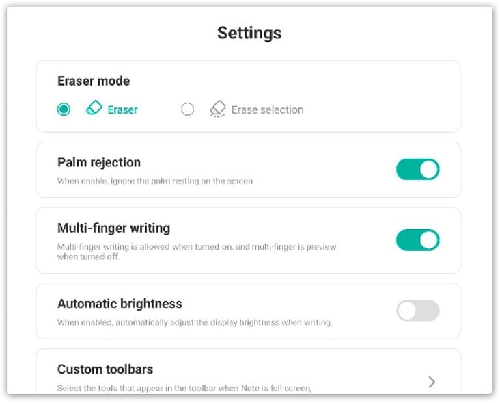Click the palm resting description text
This screenshot has width=500, height=403.
click(155, 181)
